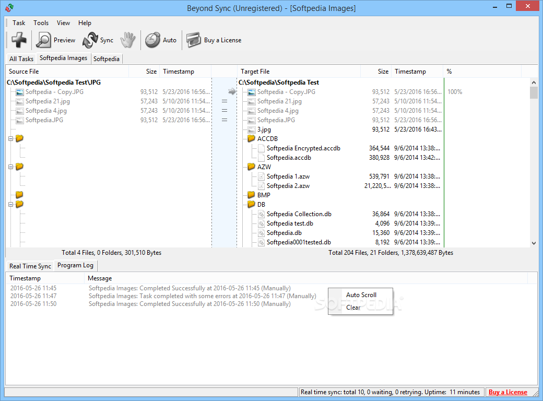Image resolution: width=543 pixels, height=401 pixels.
Task: Click scroll up arrow of target file list
Action: 534,82
